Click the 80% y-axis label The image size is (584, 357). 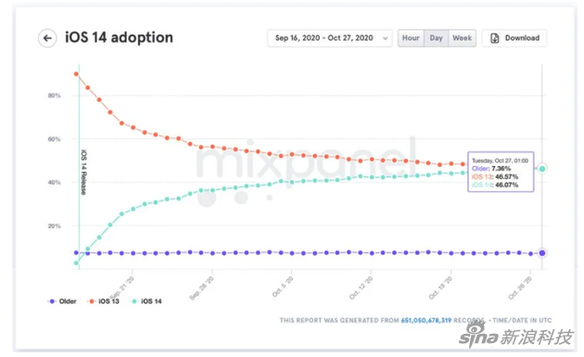click(54, 96)
